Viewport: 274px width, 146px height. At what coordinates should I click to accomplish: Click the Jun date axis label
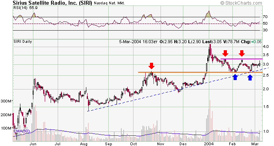[x=33, y=144]
